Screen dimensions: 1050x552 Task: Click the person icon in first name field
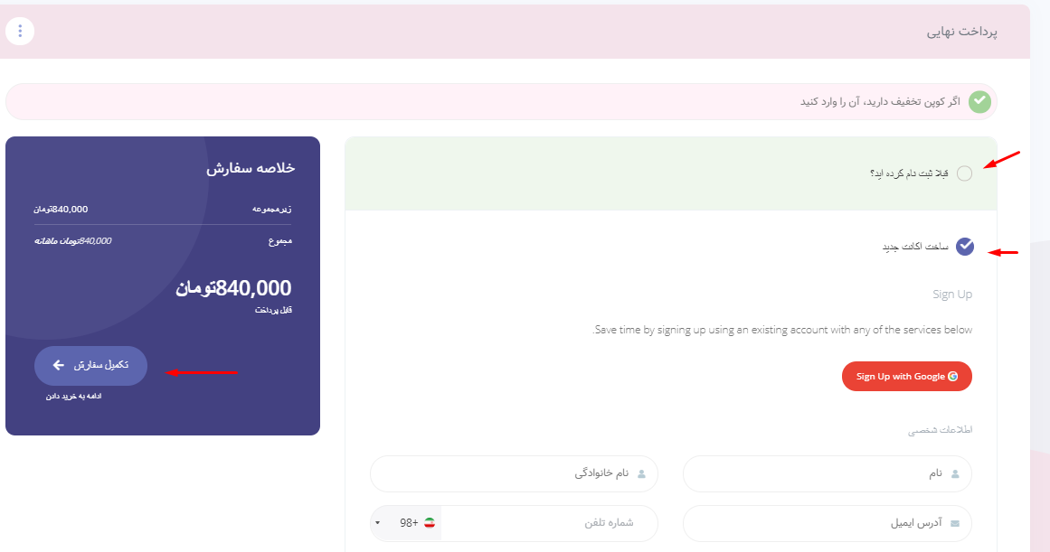point(955,473)
